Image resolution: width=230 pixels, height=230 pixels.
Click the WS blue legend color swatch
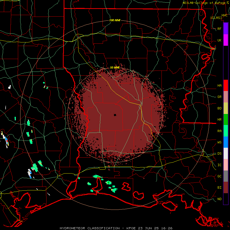pyautogui.click(x=226, y=142)
